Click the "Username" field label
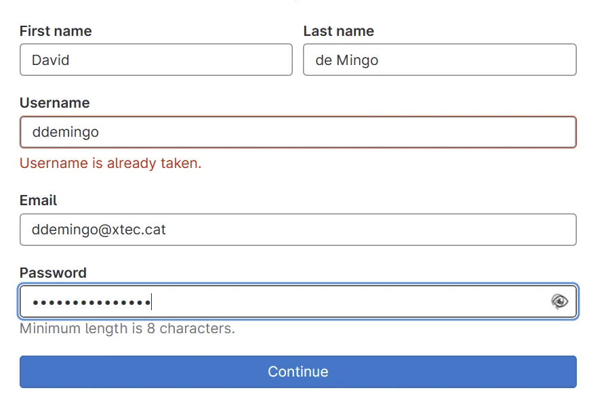Image resolution: width=591 pixels, height=403 pixels. coord(54,103)
